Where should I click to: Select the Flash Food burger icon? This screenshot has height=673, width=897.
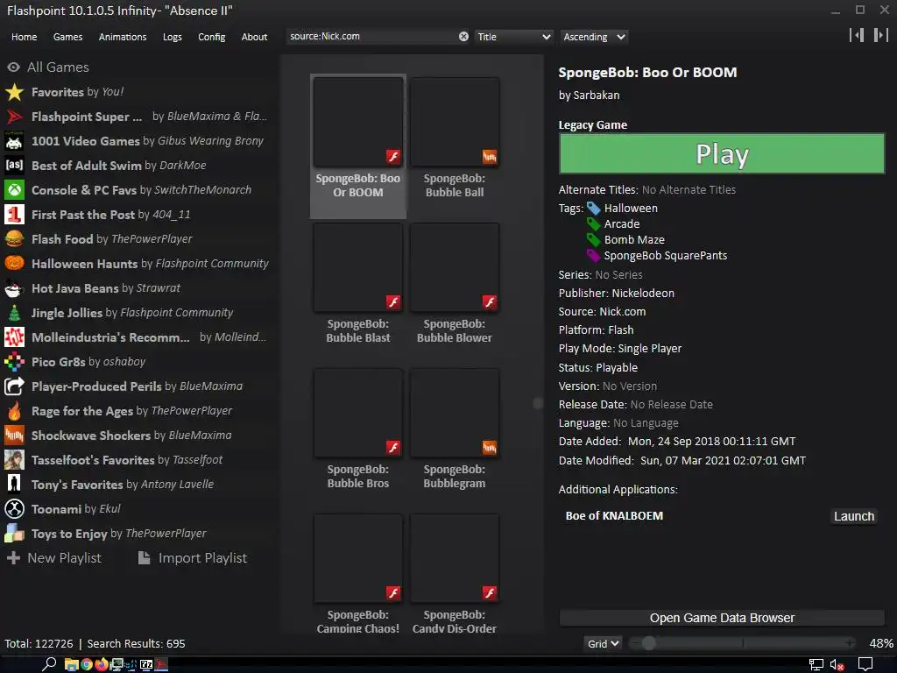[x=14, y=239]
